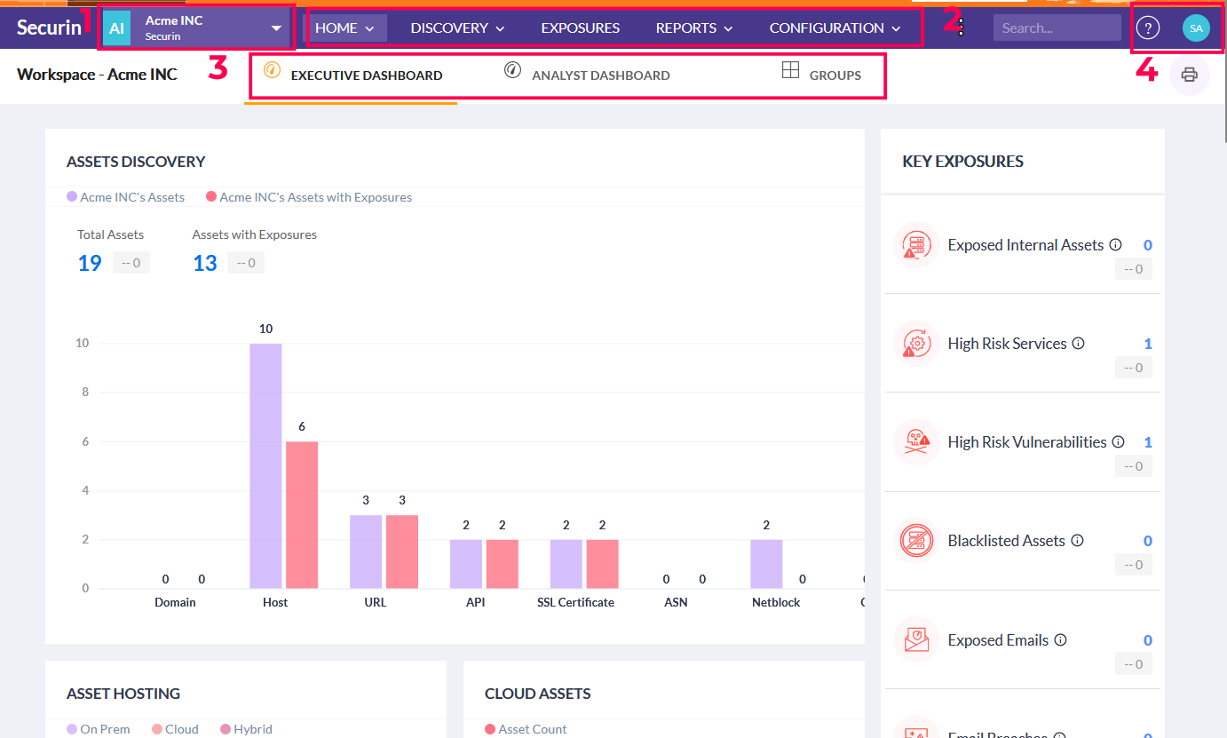Viewport: 1227px width, 738px height.
Task: Click the Executive Dashboard gauge icon
Action: (x=273, y=70)
